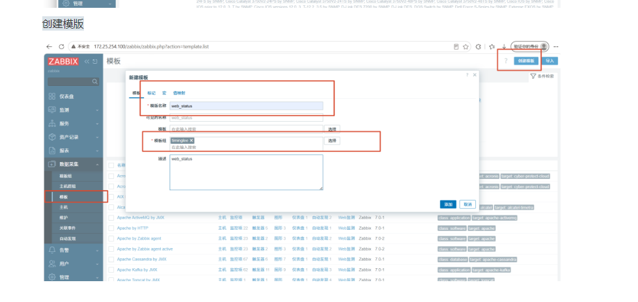This screenshot has height=302, width=638.
Task: Click the 取消 button in dialog
Action: (x=467, y=204)
